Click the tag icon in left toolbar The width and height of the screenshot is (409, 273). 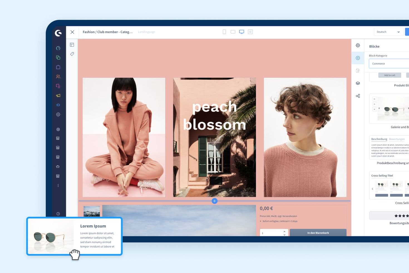coord(72,54)
